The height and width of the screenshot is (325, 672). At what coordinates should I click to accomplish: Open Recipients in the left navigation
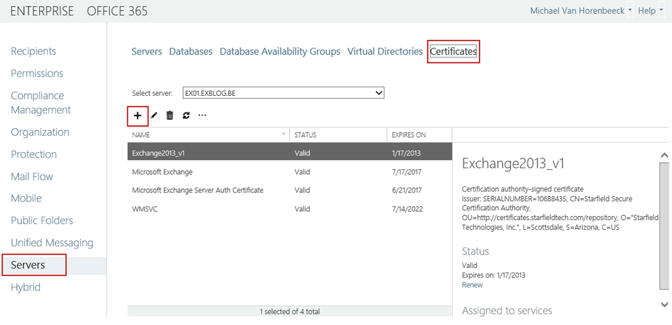(x=33, y=51)
